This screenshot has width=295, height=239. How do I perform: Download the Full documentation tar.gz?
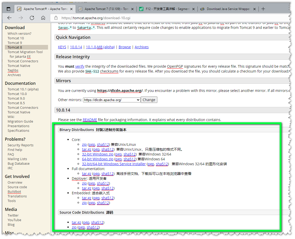click(x=87, y=174)
